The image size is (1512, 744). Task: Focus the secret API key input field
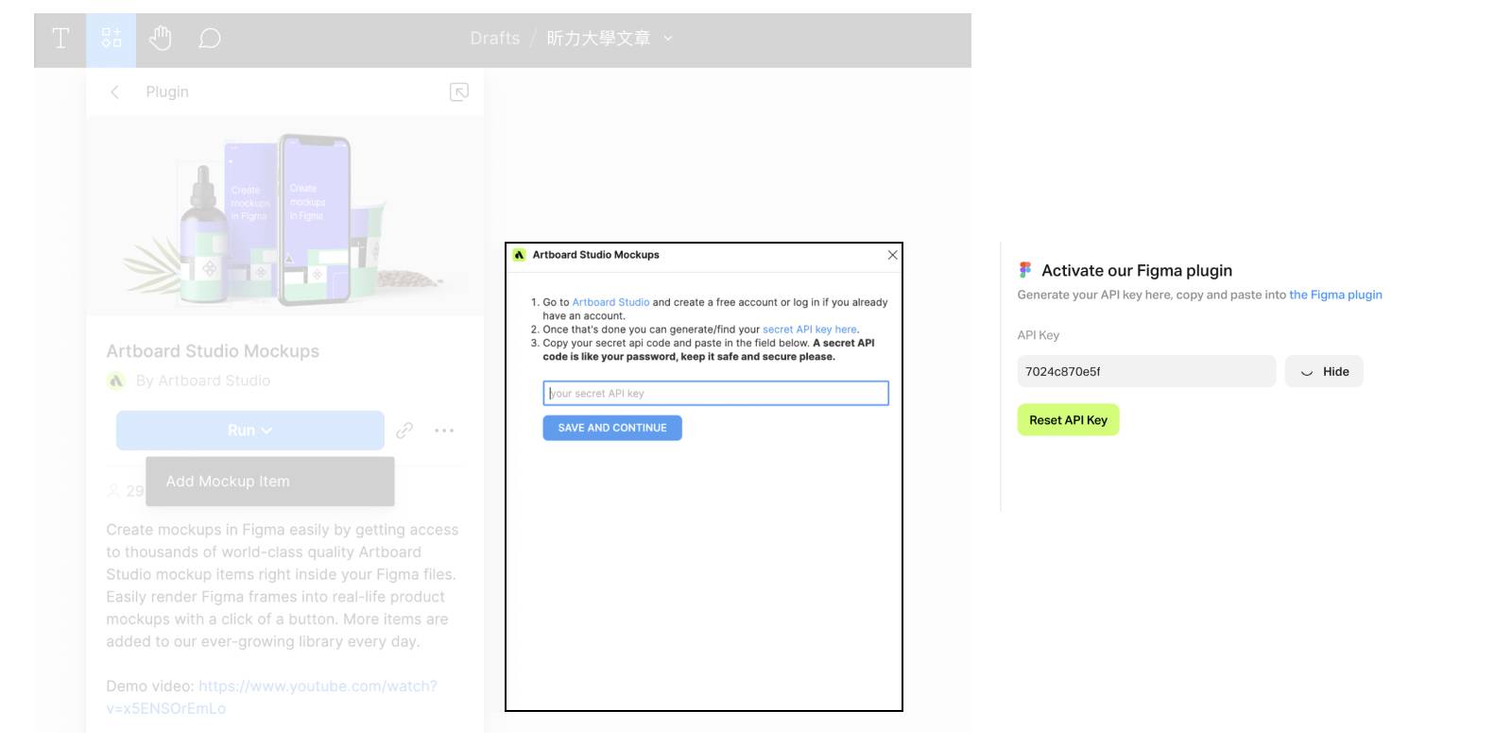point(715,394)
